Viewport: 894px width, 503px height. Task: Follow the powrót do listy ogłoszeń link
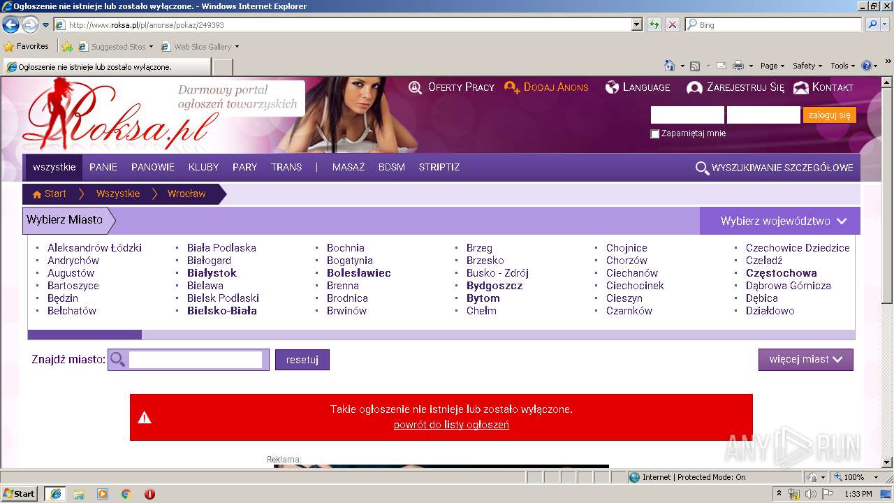coord(451,425)
